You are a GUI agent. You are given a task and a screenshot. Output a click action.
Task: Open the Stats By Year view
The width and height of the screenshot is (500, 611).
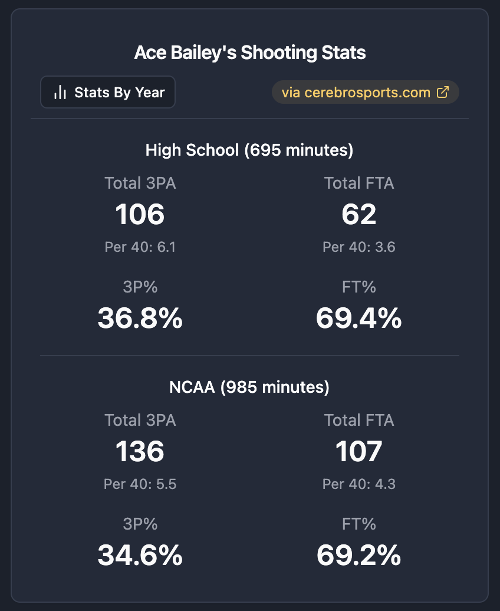108,93
